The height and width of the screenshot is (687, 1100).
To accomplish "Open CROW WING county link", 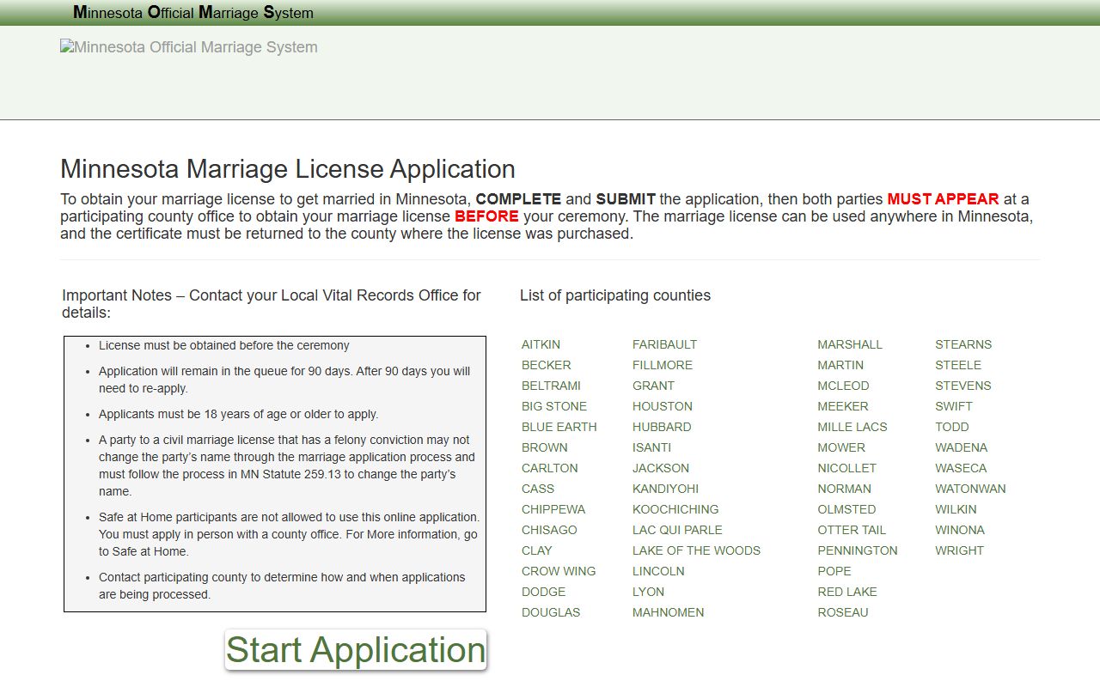I will (x=559, y=571).
